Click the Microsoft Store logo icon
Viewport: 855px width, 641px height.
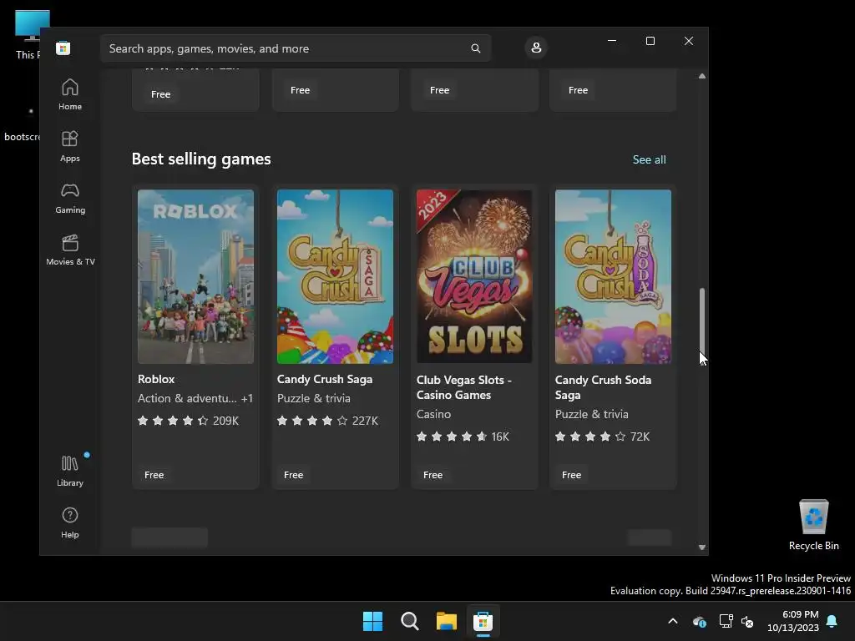click(63, 48)
